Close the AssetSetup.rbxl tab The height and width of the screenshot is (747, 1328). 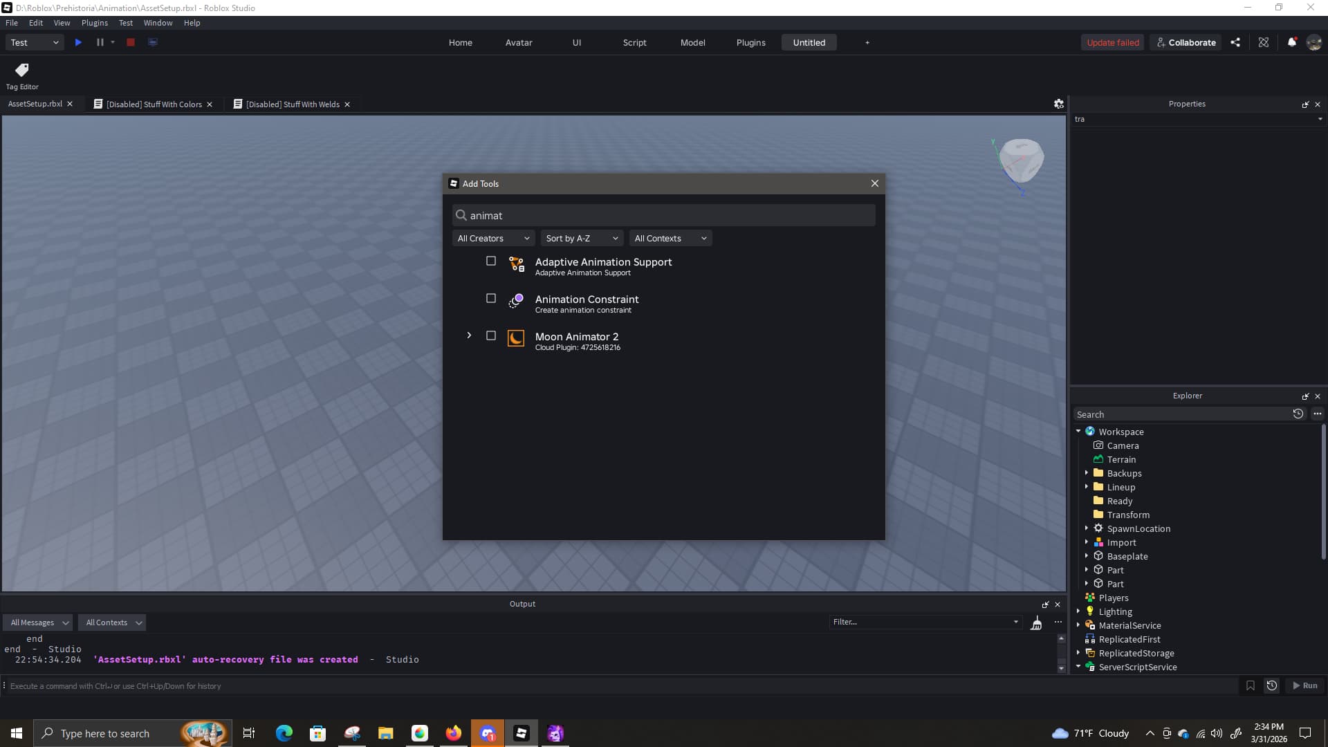point(69,104)
